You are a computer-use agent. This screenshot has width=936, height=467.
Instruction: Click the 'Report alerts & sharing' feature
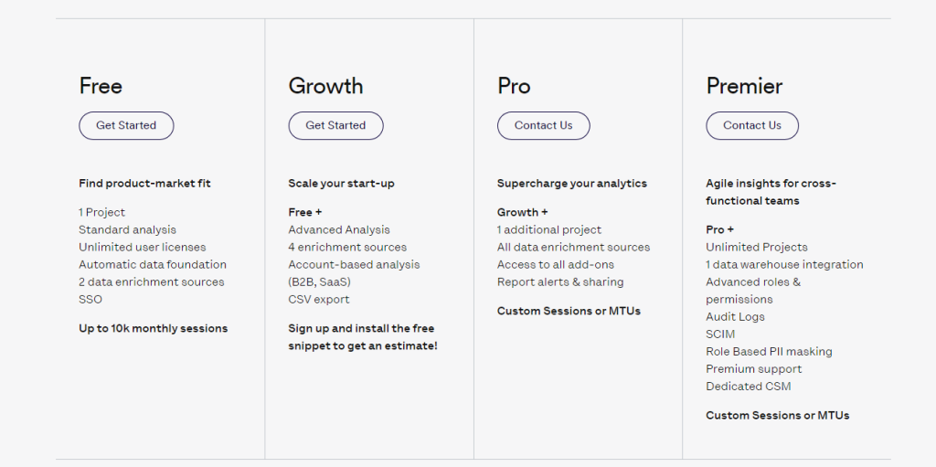pos(560,281)
